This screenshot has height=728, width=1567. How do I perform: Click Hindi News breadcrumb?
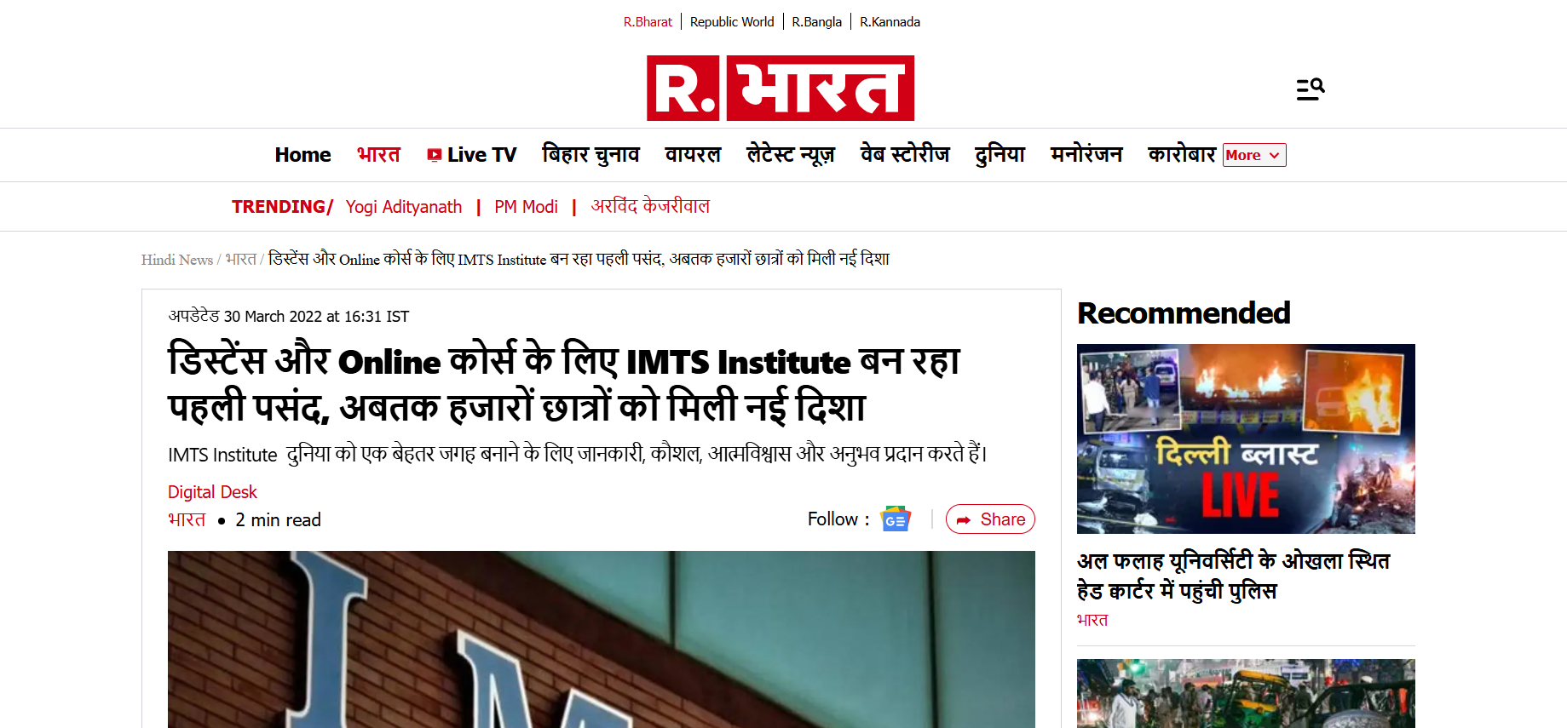[x=177, y=260]
